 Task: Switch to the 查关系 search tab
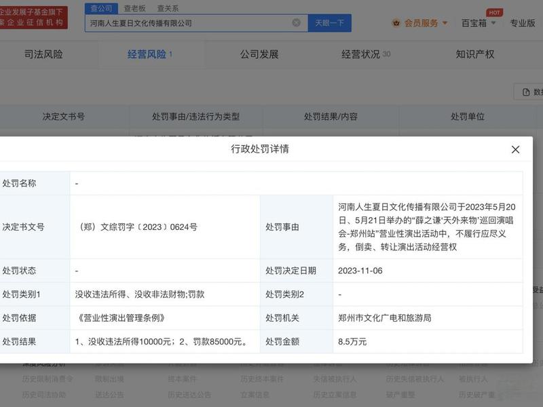[168, 8]
